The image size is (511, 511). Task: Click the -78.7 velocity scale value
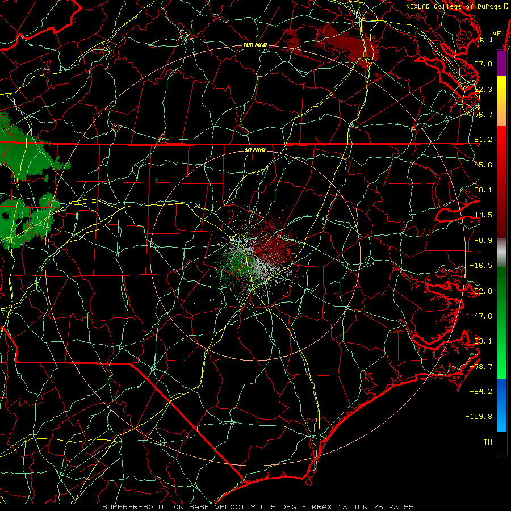coord(481,367)
